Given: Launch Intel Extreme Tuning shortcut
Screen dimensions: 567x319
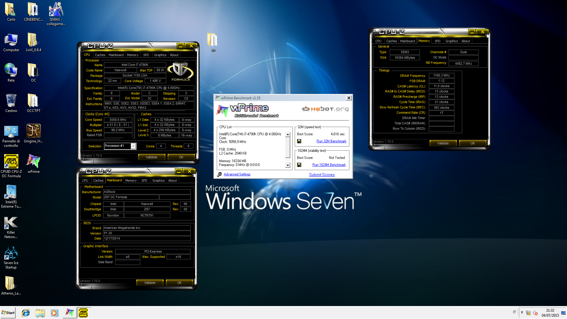Looking at the screenshot, I should (x=11, y=196).
